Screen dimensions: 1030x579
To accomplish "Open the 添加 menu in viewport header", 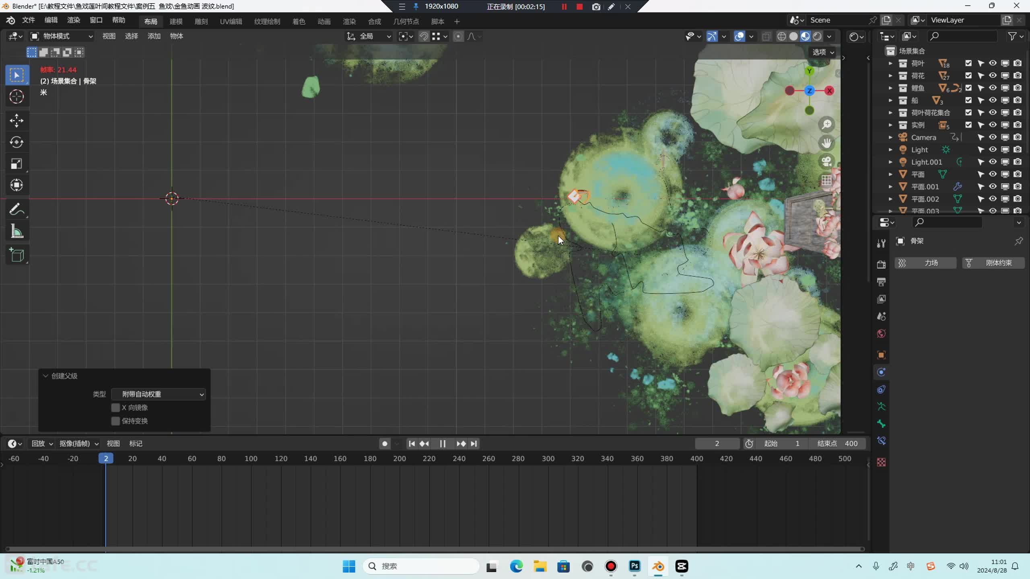I will 154,37.
